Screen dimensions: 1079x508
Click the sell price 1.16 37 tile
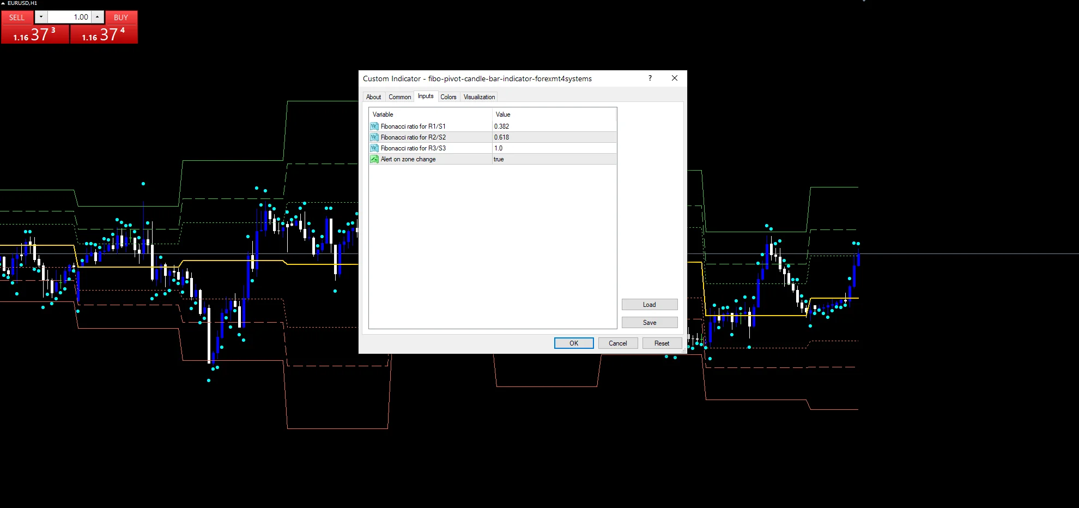[x=35, y=34]
